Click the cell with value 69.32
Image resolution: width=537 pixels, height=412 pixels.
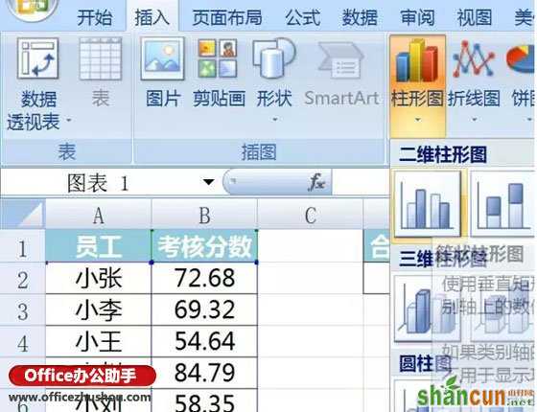point(204,310)
